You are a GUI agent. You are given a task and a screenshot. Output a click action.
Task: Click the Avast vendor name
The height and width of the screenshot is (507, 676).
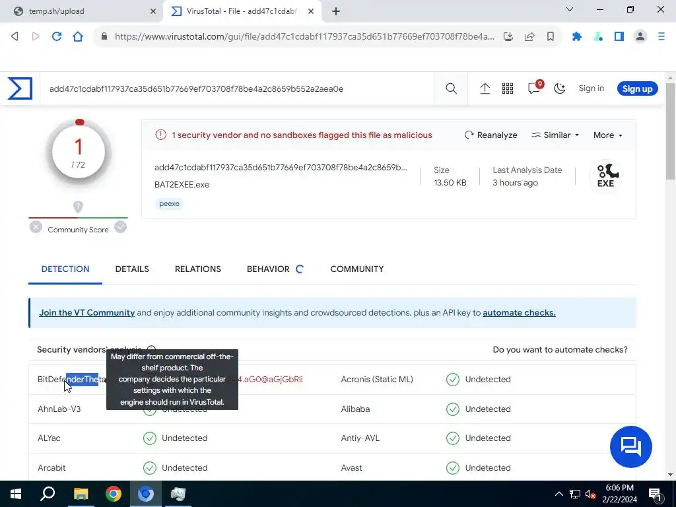click(351, 468)
